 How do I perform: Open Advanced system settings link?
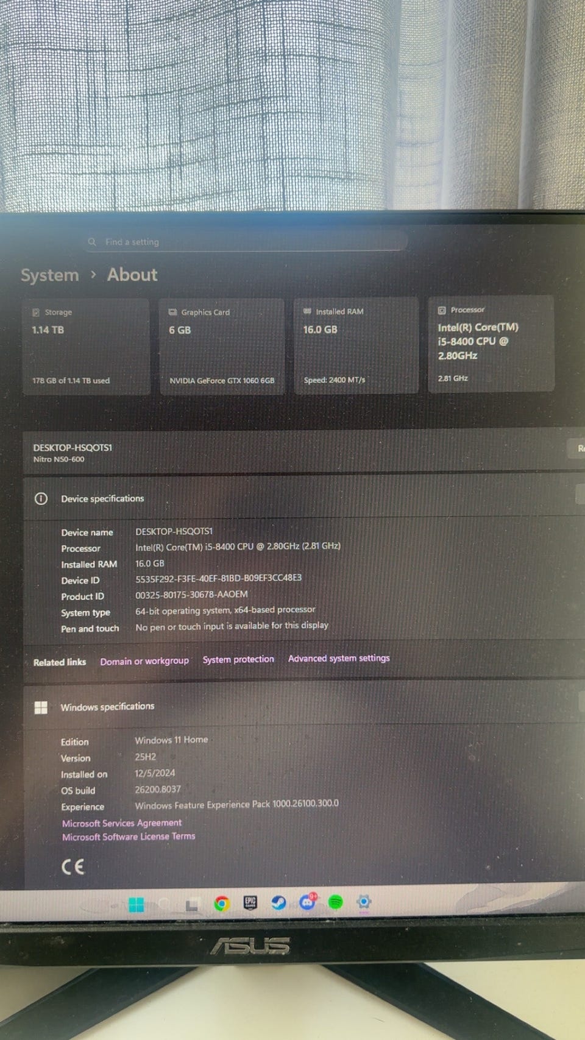point(339,658)
